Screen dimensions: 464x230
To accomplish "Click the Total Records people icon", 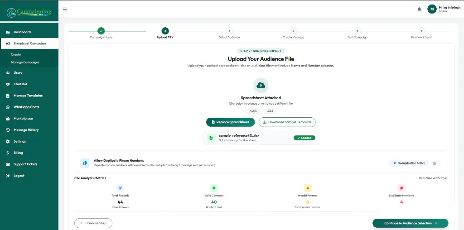I will click(x=120, y=188).
